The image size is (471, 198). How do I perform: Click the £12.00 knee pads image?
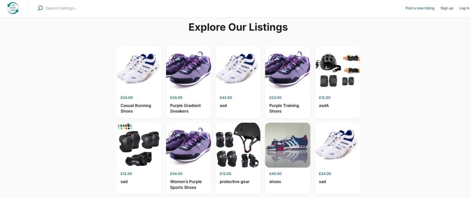(x=139, y=145)
